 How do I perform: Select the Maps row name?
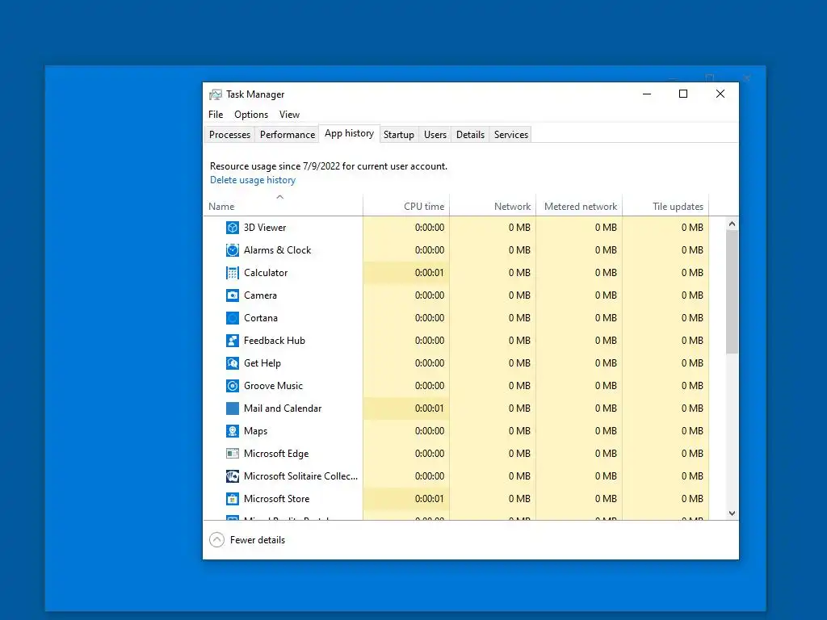click(255, 431)
